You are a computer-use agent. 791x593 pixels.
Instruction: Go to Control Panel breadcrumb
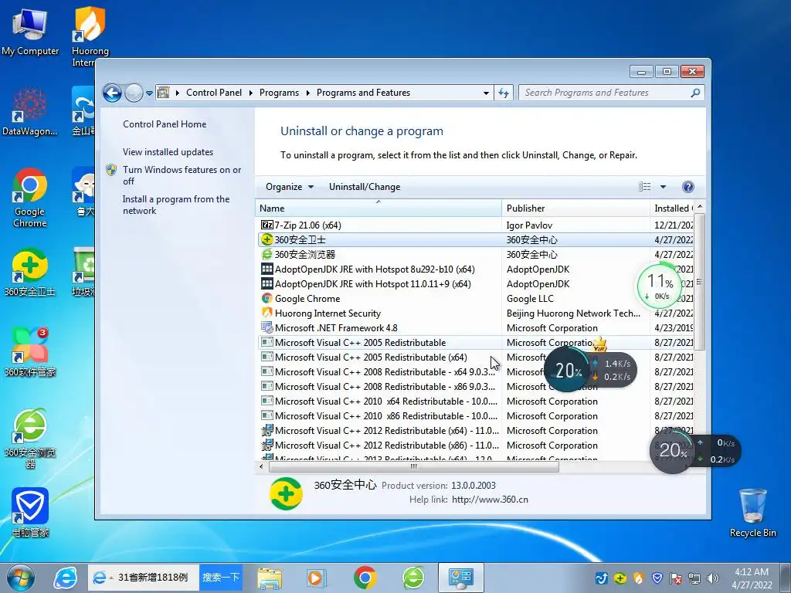(214, 93)
